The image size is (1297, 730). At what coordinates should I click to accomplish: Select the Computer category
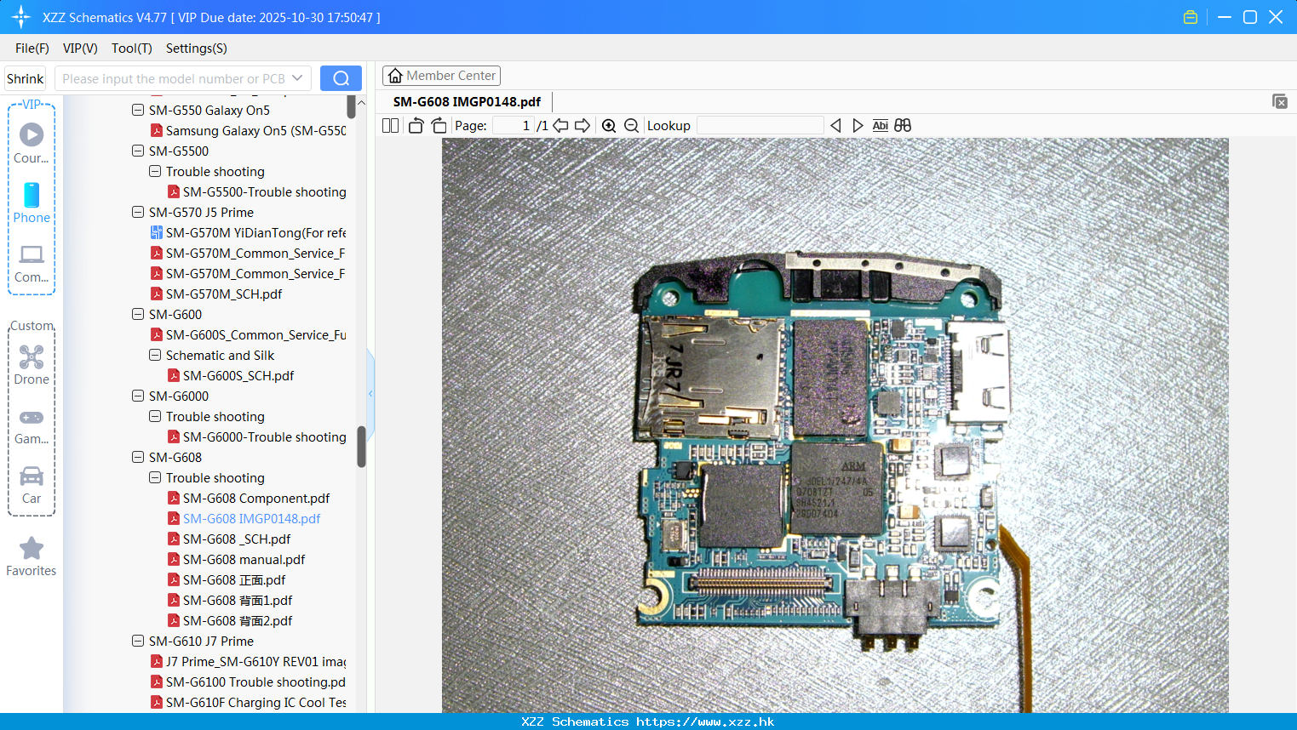32,263
